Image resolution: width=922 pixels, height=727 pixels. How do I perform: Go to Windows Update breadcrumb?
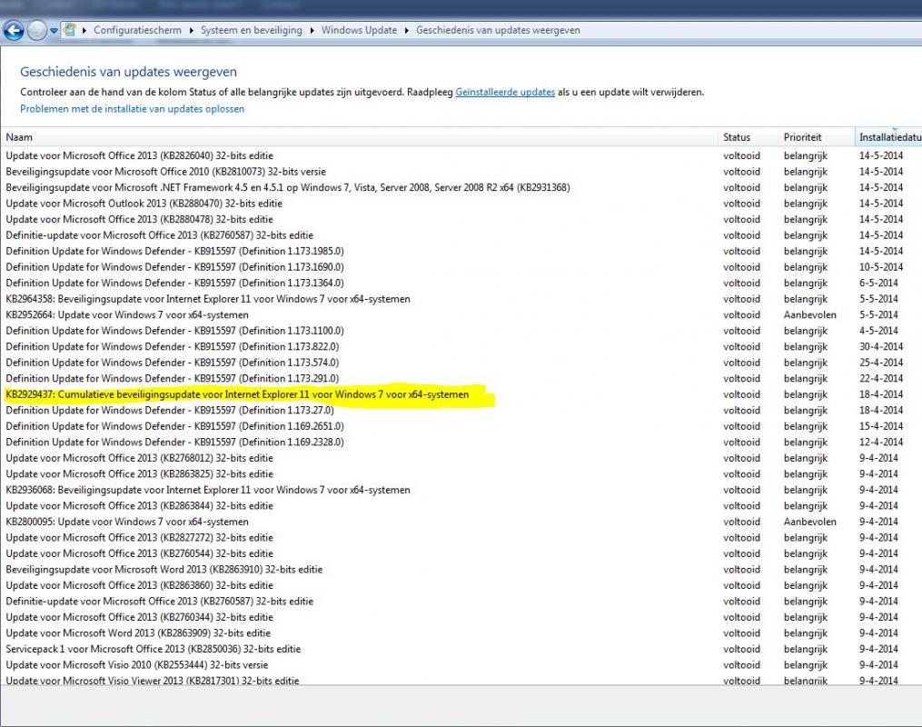(x=359, y=30)
